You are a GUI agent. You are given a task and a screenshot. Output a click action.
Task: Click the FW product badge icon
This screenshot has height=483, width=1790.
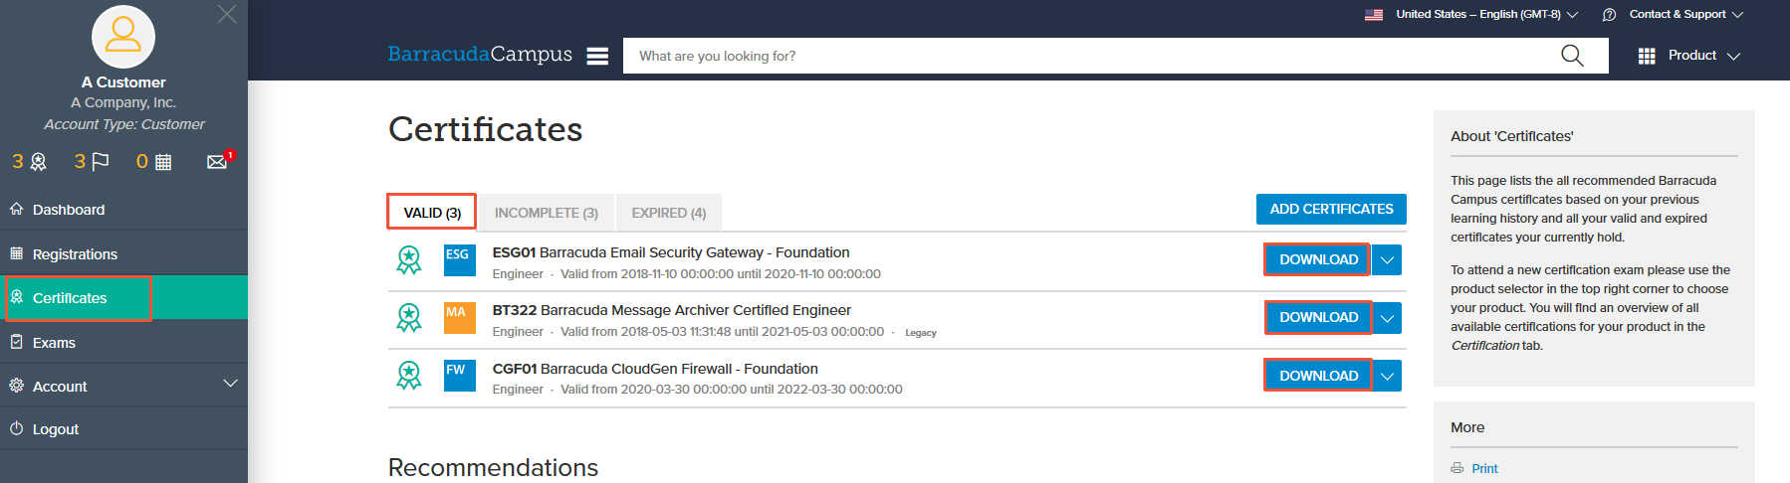[x=459, y=376]
